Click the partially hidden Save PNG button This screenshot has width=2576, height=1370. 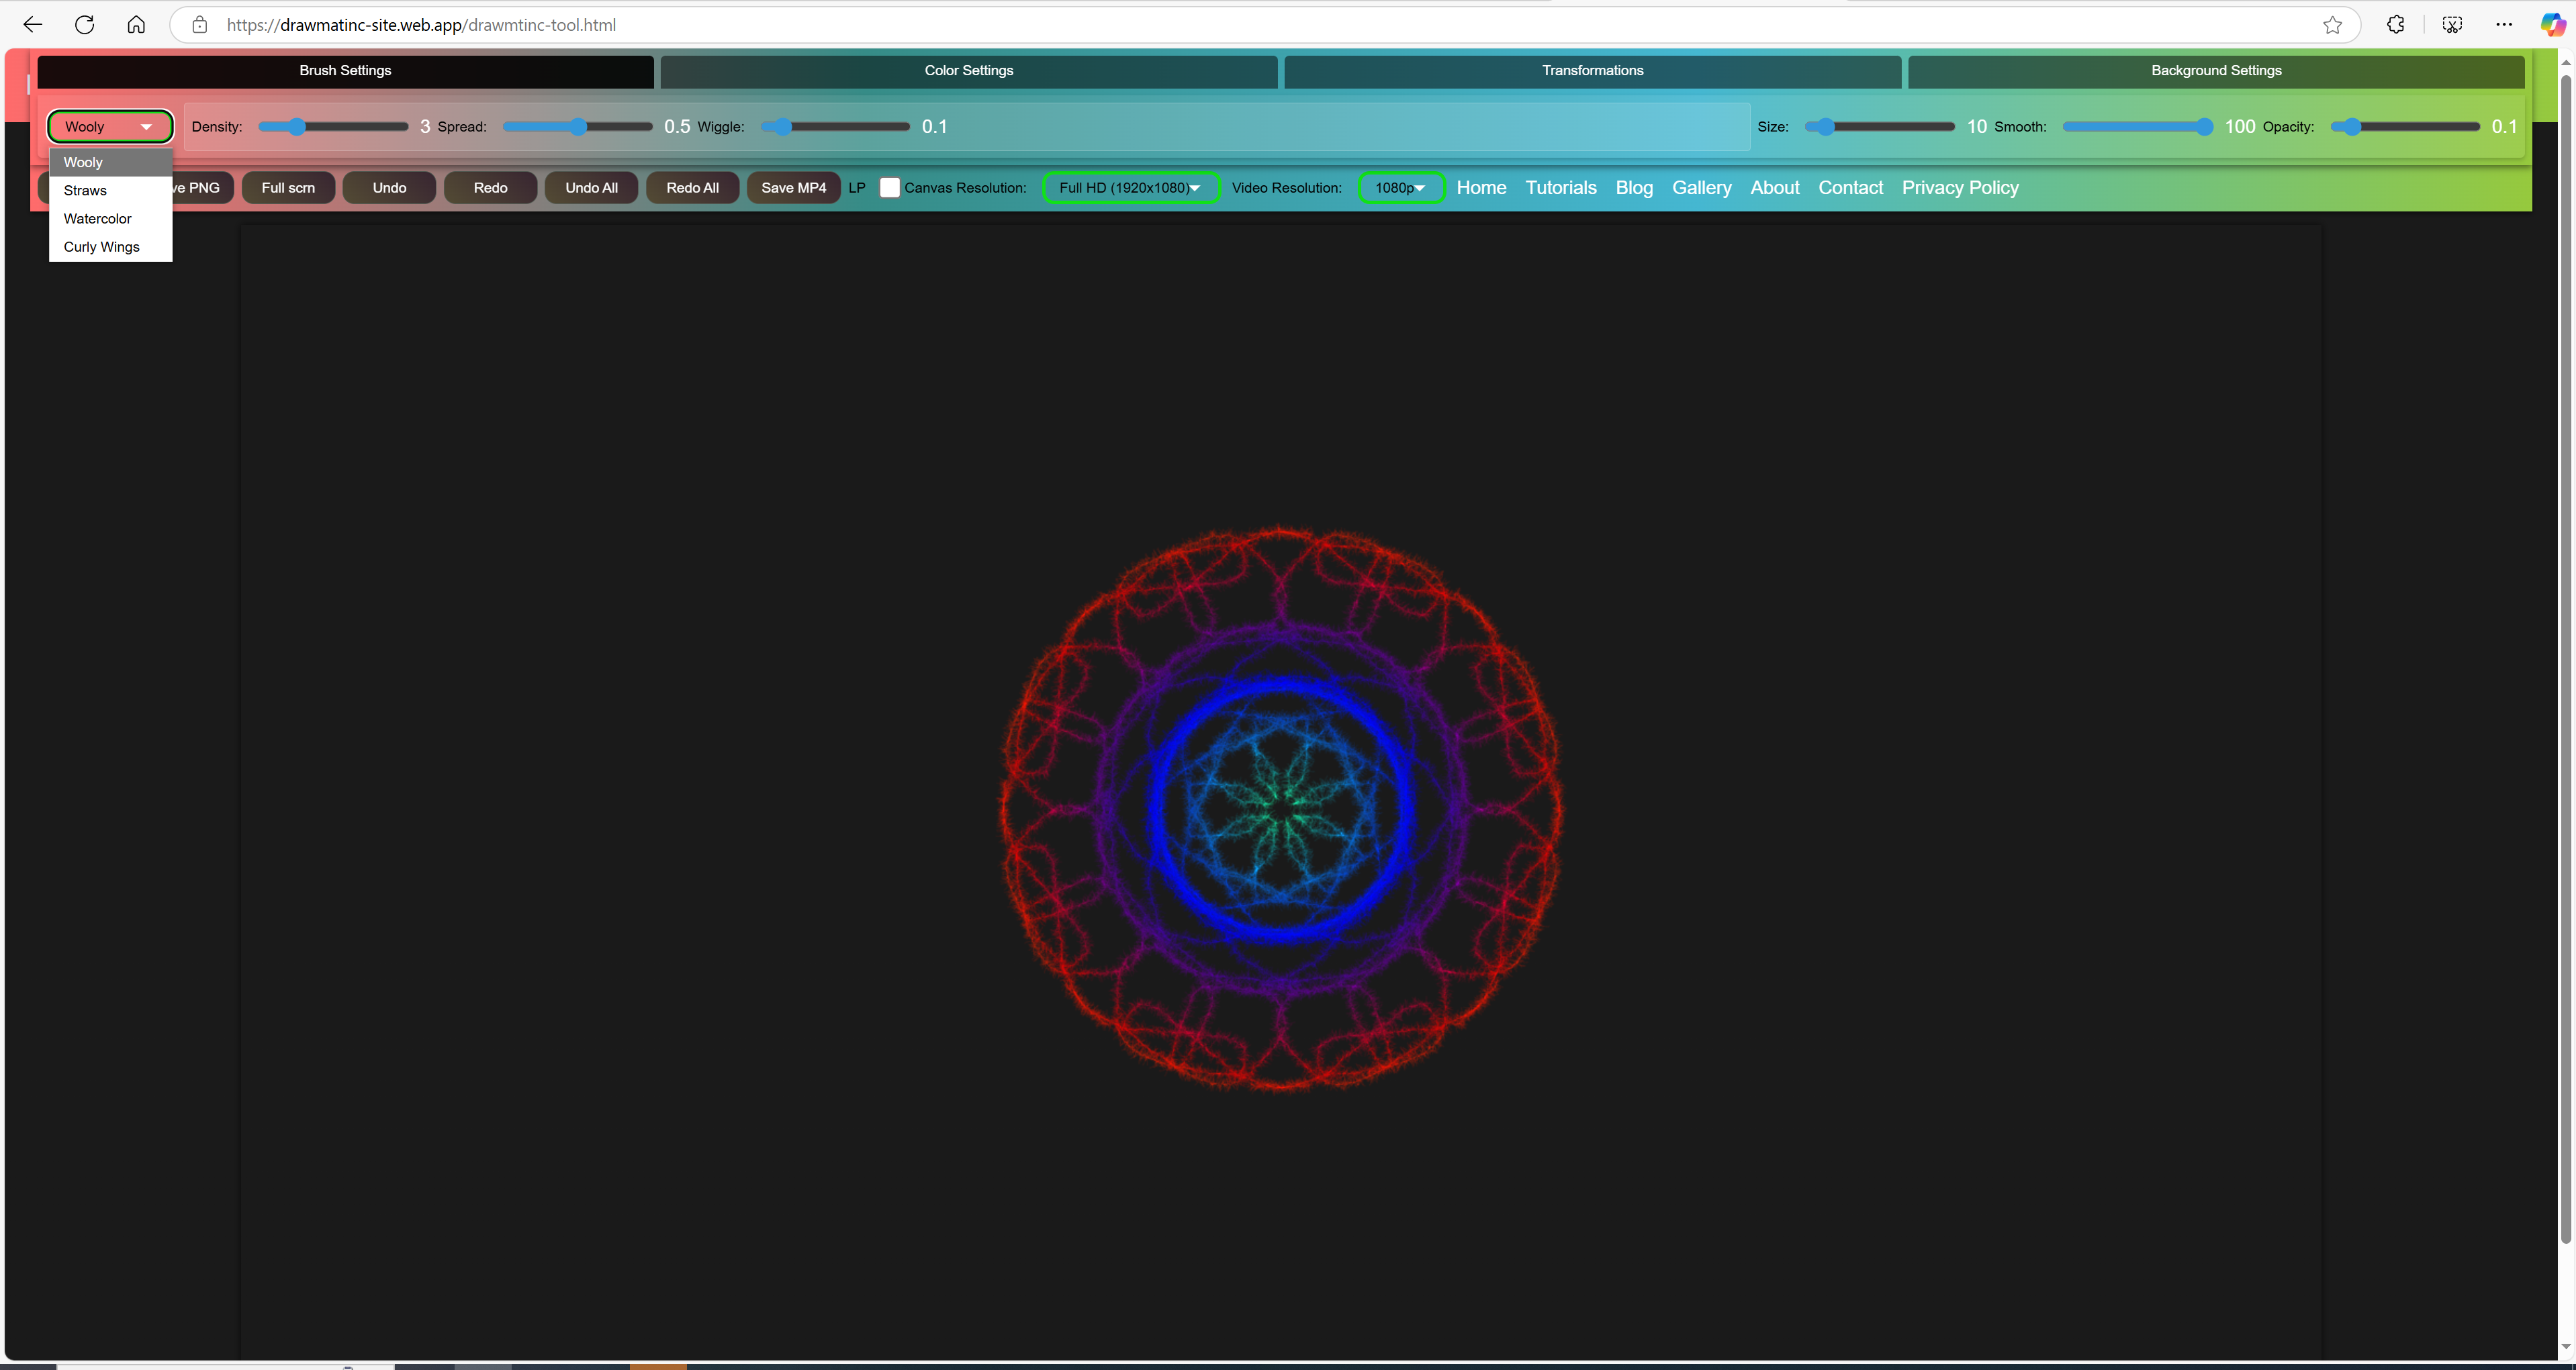click(x=203, y=188)
